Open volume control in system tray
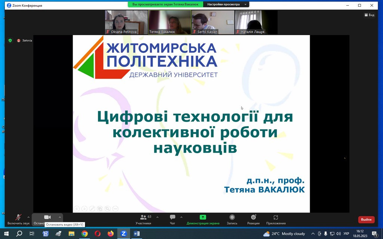The width and height of the screenshot is (383, 239). pos(338,234)
